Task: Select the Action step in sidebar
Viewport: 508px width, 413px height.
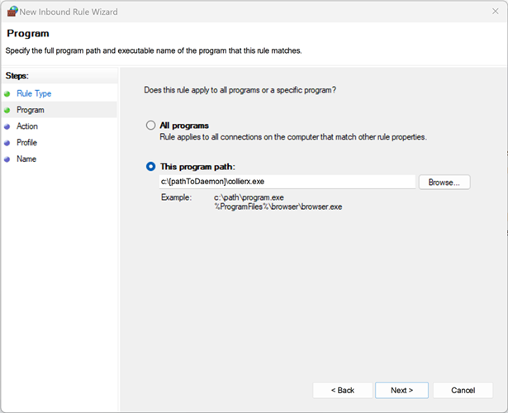Action: point(27,126)
